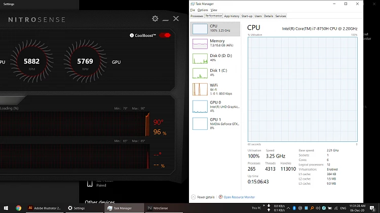This screenshot has width=380, height=213.
Task: Click the light blue square tray icon
Action: [306, 208]
